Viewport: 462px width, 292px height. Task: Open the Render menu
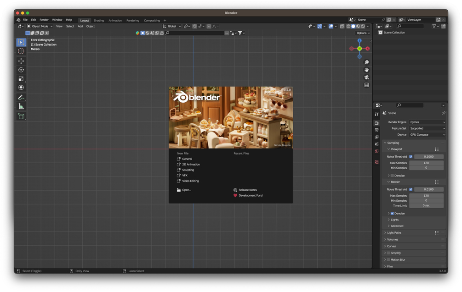pos(44,20)
